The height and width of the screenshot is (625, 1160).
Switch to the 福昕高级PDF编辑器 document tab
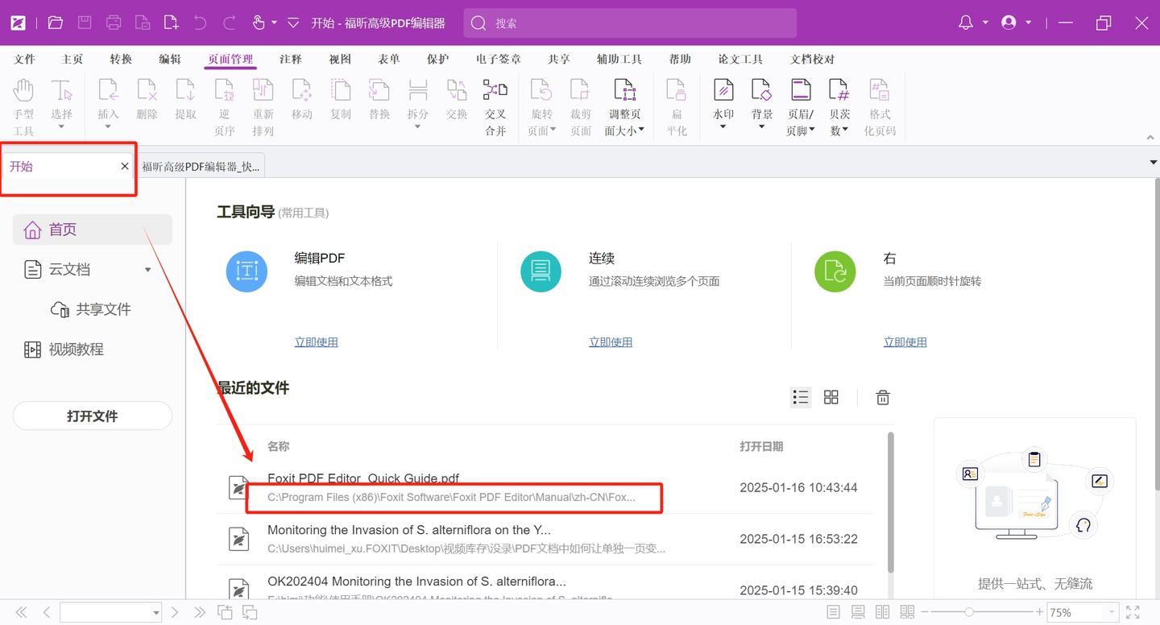coord(201,167)
